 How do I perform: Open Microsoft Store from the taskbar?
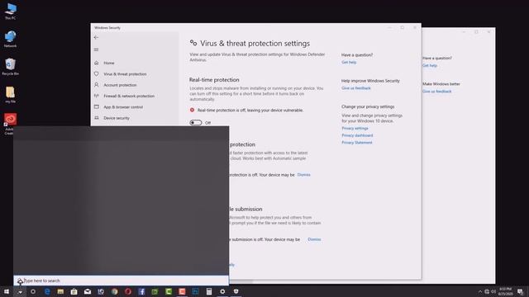74,291
